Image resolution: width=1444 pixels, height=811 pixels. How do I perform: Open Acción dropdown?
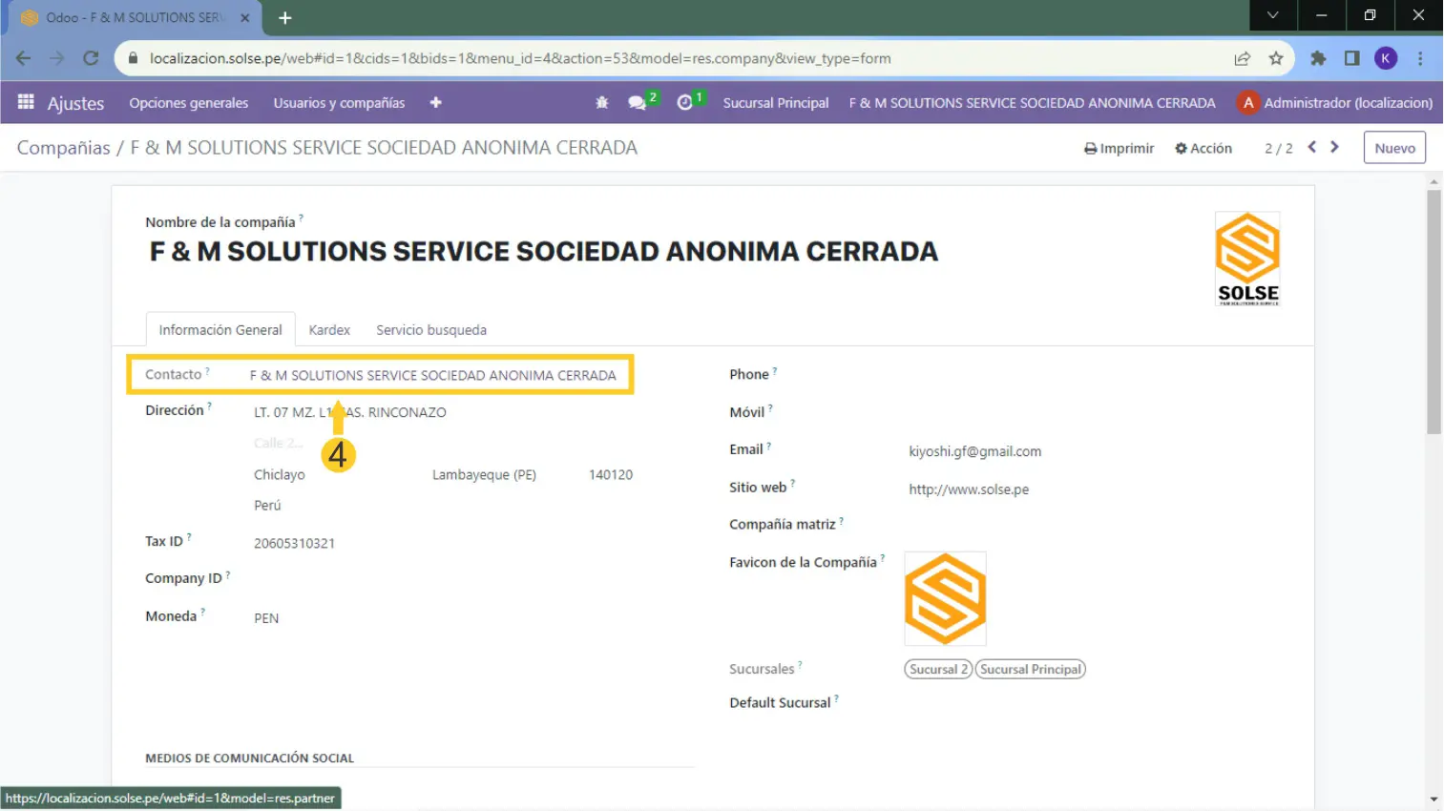pyautogui.click(x=1203, y=148)
